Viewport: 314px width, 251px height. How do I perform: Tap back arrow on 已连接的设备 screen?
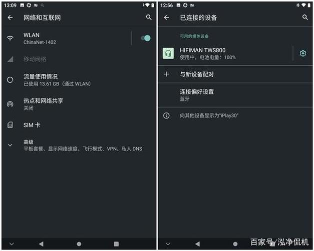click(166, 18)
